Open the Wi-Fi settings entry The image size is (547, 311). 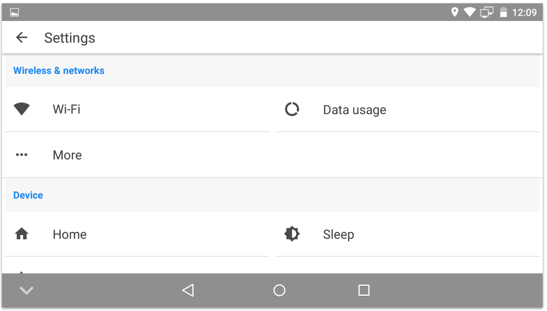pos(137,109)
